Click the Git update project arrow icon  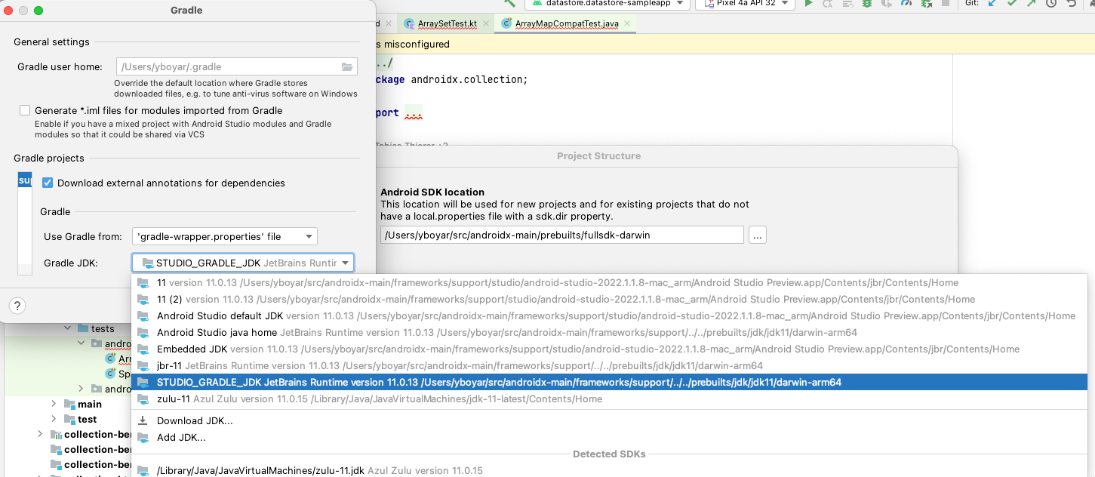[992, 4]
